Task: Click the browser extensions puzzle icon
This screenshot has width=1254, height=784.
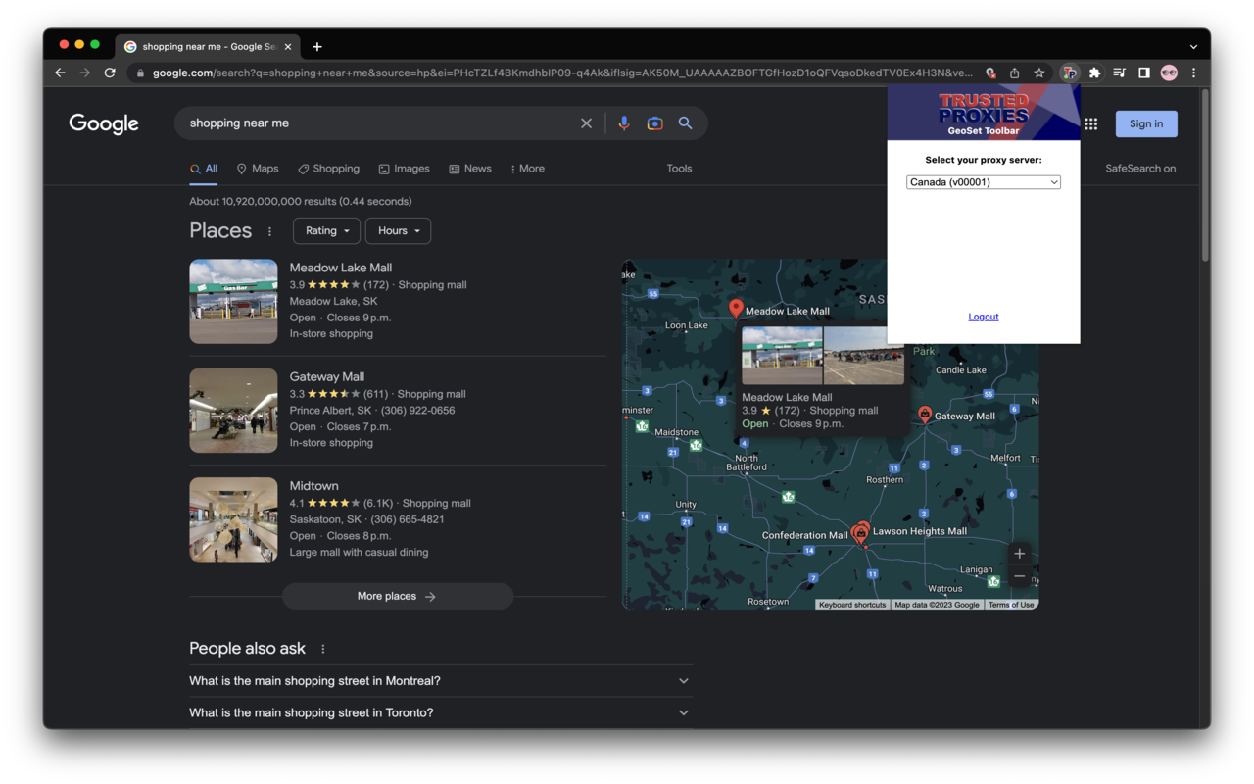Action: pos(1094,73)
